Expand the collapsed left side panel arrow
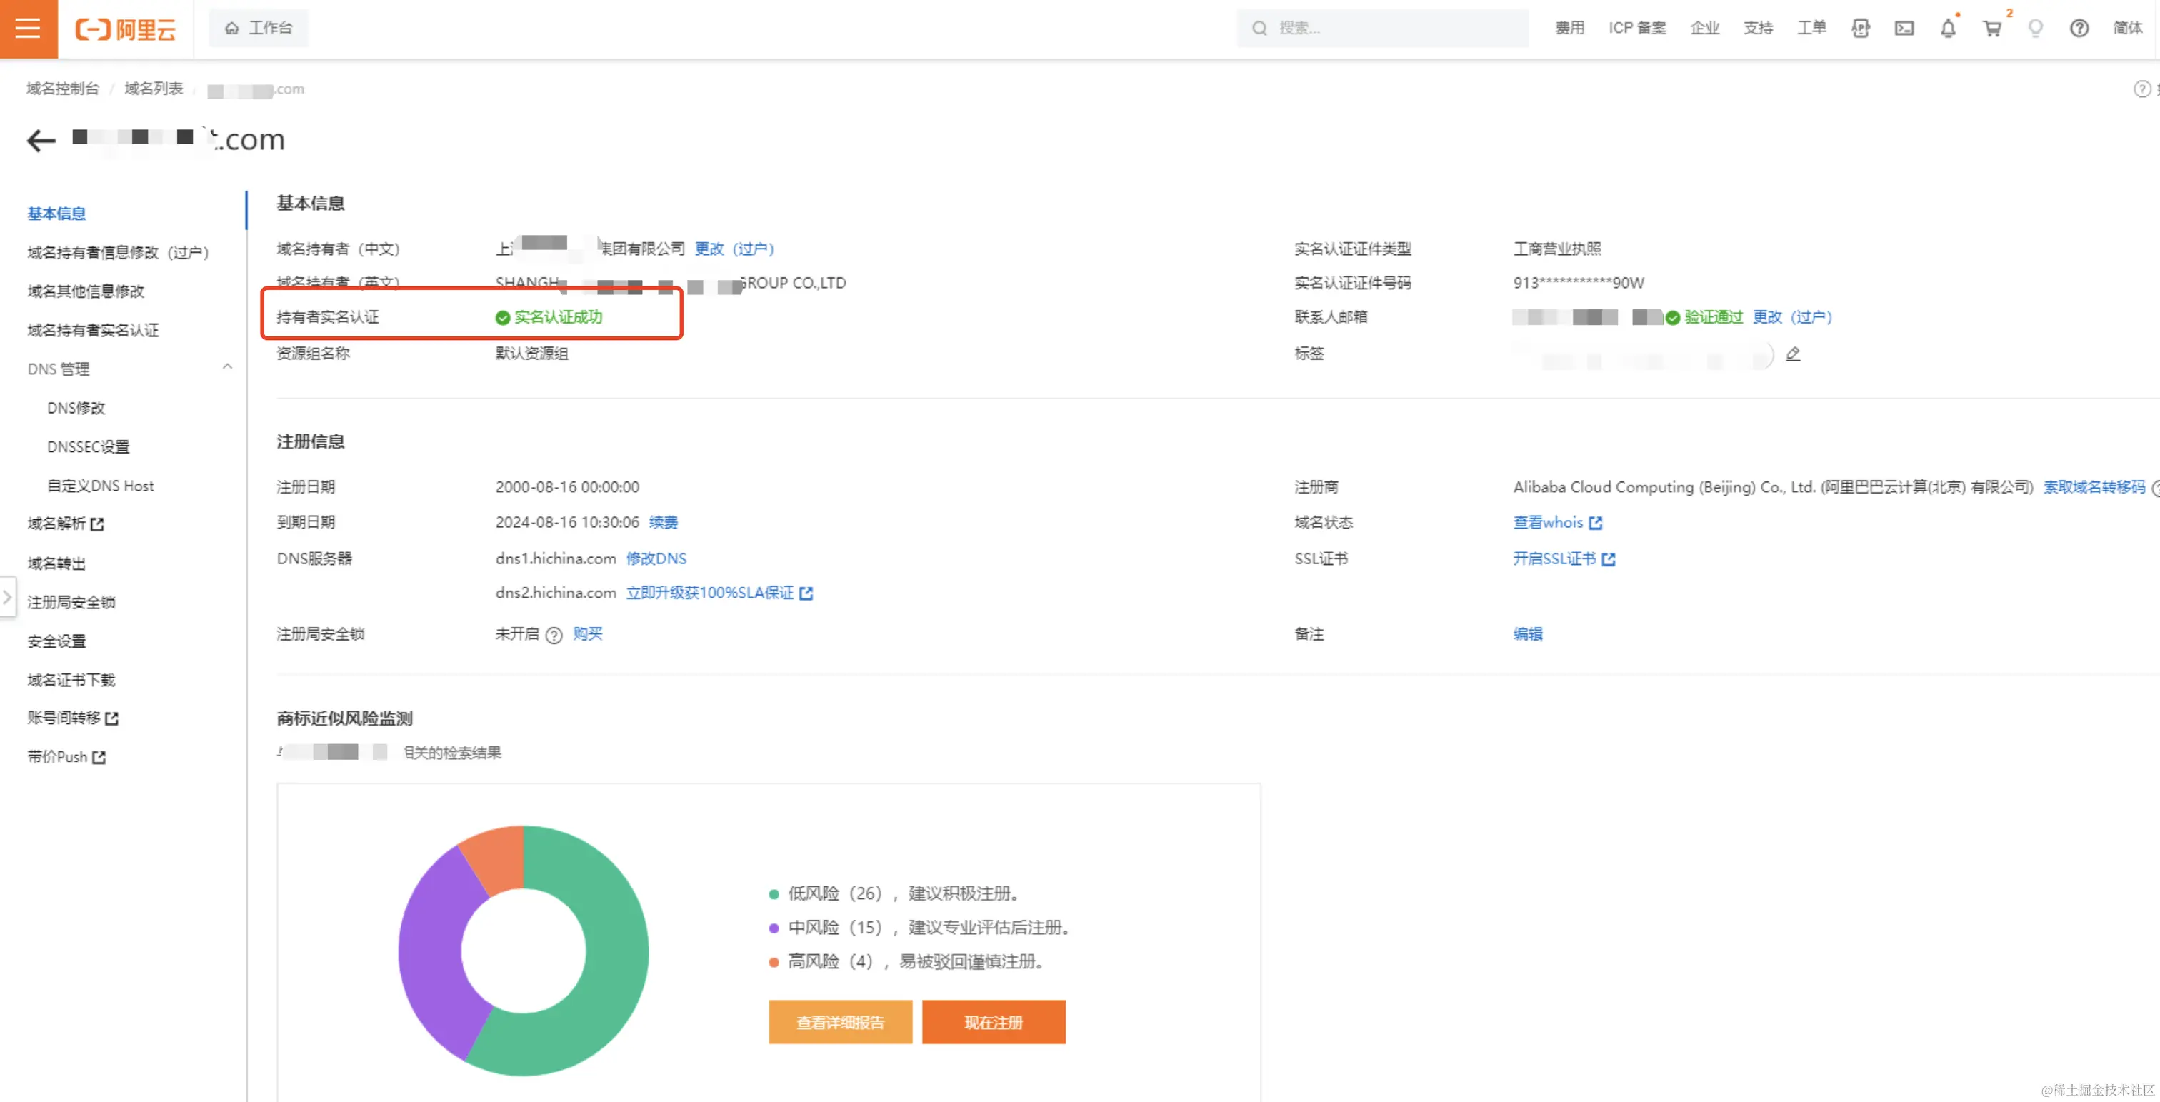This screenshot has height=1102, width=2160. [8, 597]
